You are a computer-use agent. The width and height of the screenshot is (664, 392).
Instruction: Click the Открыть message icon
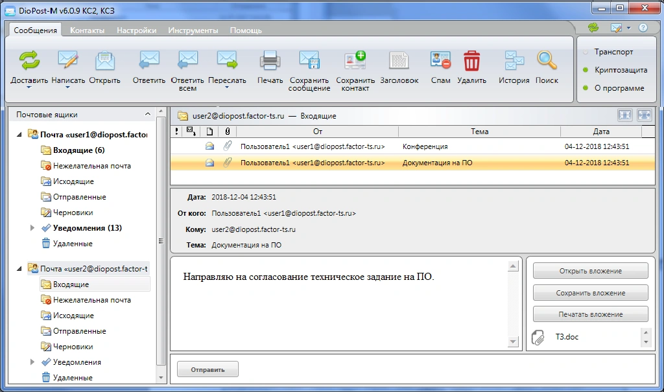104,60
